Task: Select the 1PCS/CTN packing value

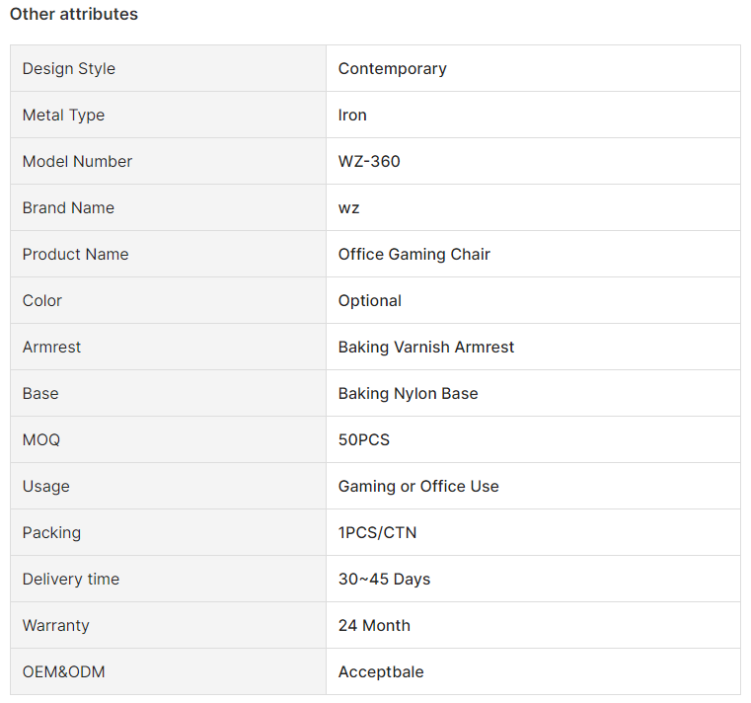Action: tap(377, 532)
